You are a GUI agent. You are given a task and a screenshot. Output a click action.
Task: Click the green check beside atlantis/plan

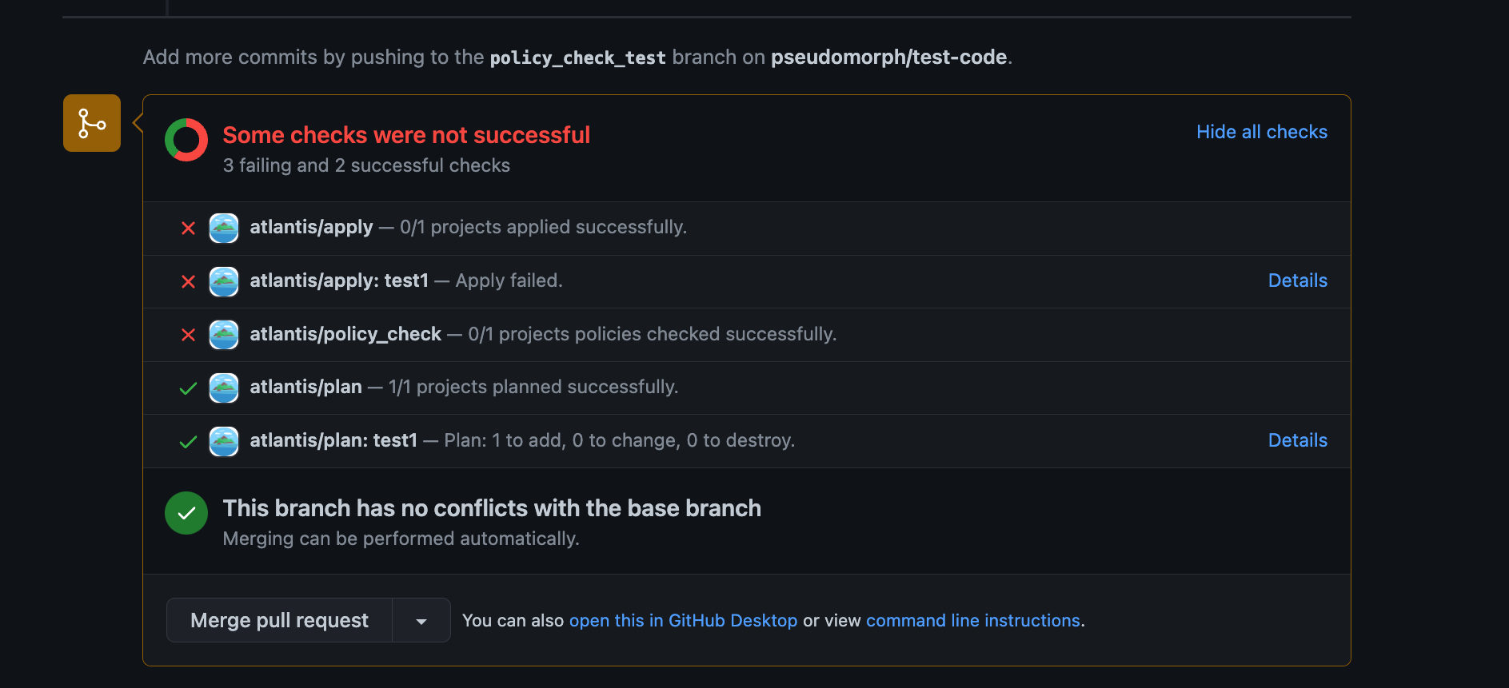coord(187,388)
